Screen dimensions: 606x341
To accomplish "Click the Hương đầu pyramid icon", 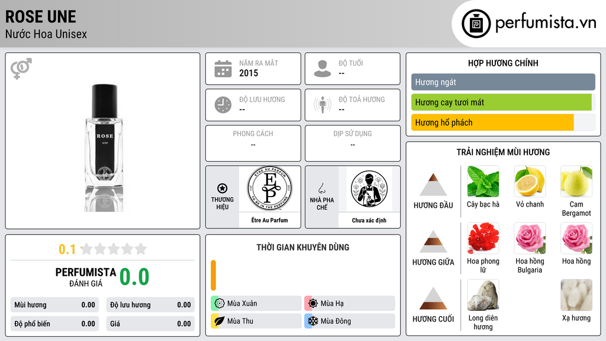I will point(433,185).
